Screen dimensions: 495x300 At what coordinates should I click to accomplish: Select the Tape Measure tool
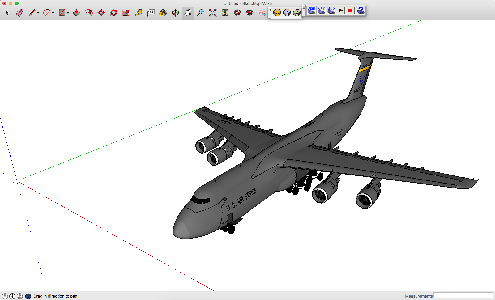[138, 13]
